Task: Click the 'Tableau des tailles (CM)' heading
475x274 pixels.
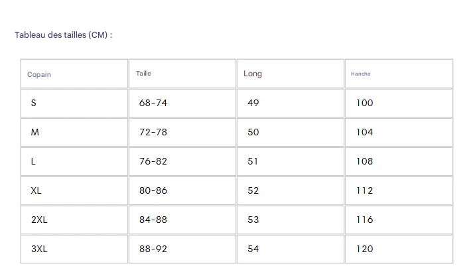Action: (x=64, y=34)
